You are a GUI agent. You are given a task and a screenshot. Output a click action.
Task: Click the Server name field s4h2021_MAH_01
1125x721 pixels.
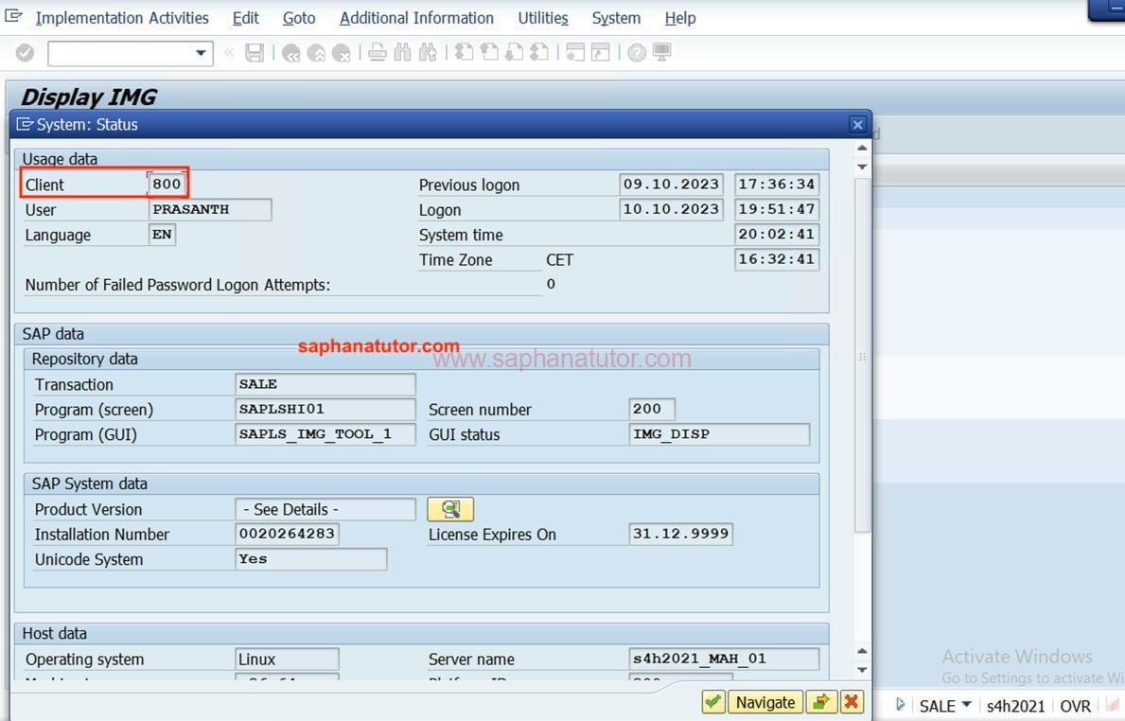click(x=723, y=659)
